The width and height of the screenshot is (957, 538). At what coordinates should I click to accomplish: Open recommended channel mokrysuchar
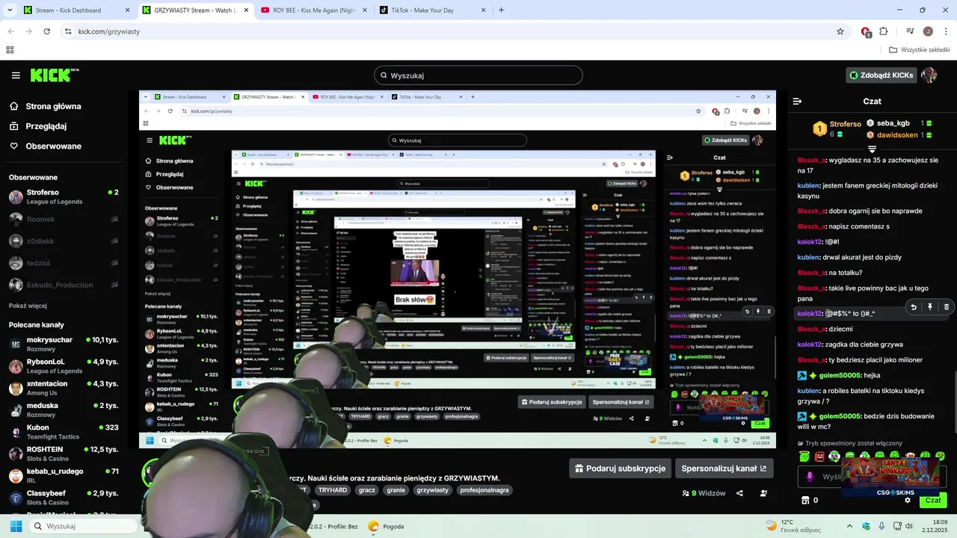point(64,344)
